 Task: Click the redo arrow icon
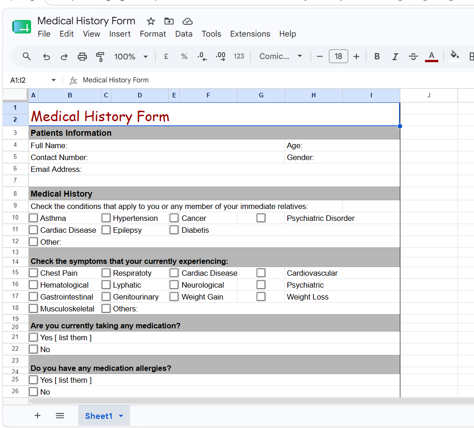tap(64, 57)
